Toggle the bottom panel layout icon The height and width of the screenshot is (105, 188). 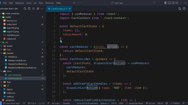(x=169, y=3)
